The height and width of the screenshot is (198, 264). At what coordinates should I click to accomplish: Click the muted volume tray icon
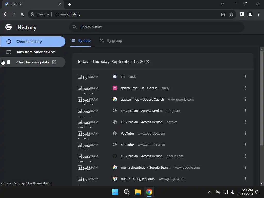[x=233, y=192]
